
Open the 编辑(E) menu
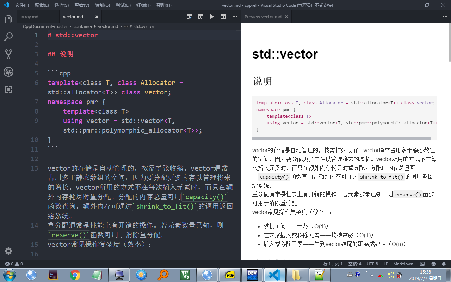coord(42,5)
